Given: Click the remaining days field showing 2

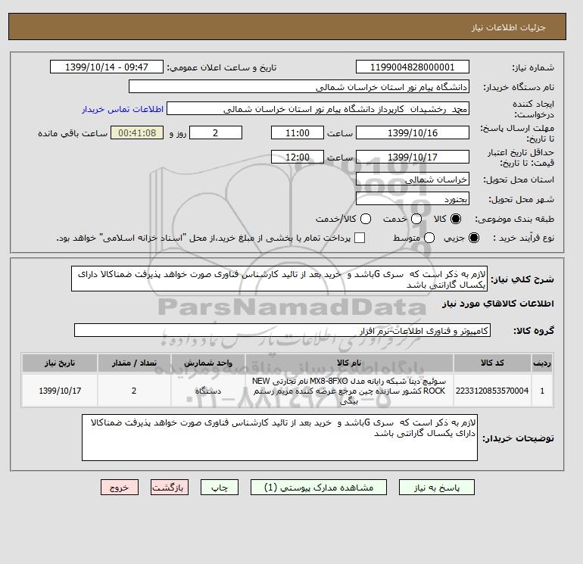Looking at the screenshot, I should 216,132.
